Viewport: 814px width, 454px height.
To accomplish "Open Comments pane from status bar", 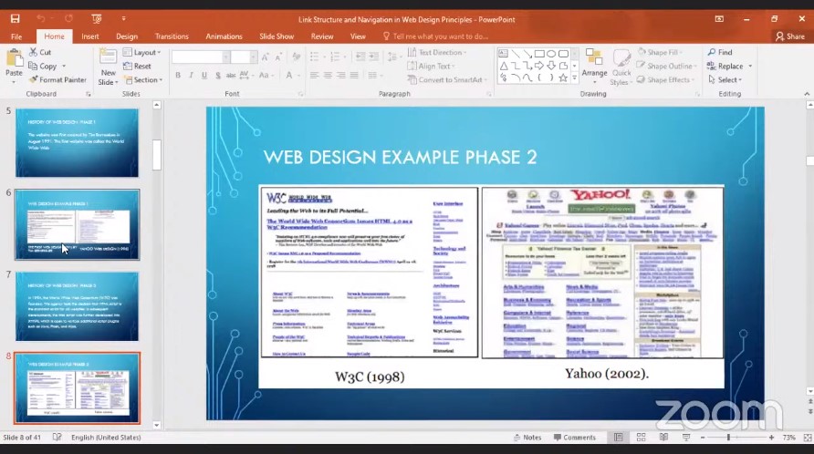I will click(575, 438).
